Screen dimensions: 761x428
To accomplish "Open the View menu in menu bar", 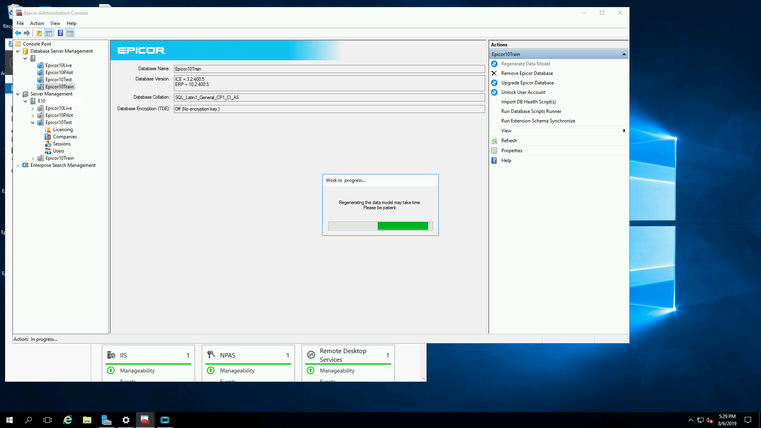I will [55, 23].
